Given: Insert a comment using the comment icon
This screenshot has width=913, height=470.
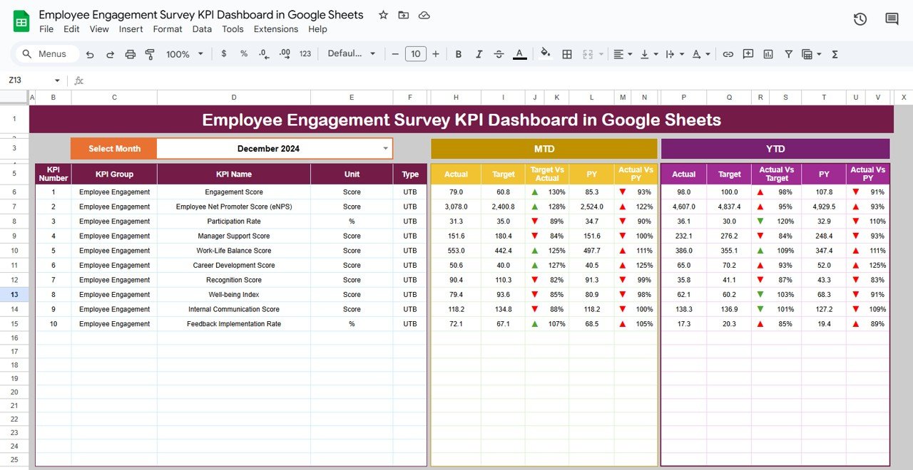Looking at the screenshot, I should point(748,53).
